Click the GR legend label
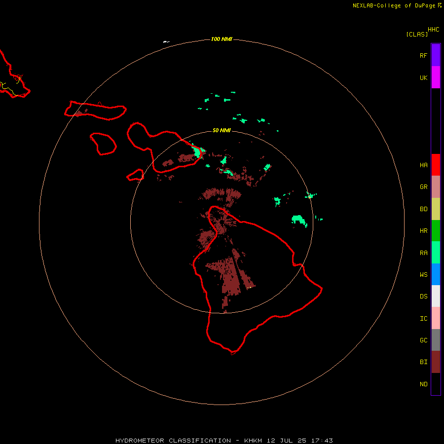Viewport: 444px width, 444px height. (x=423, y=187)
